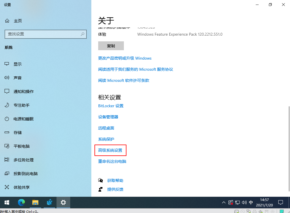Click the search magnifier in 查找设置 box
290x213 pixels.
point(82,34)
